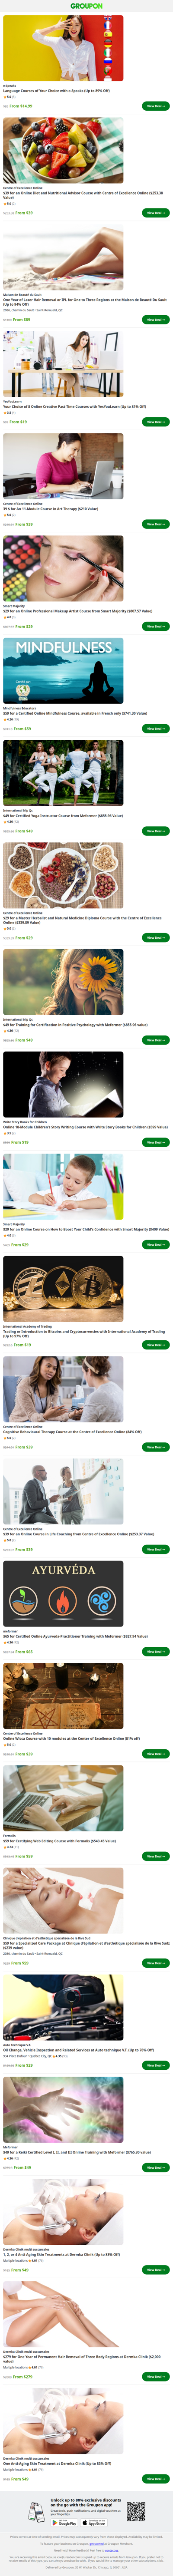Open the Certified Yoga Instructor course title

[63, 816]
